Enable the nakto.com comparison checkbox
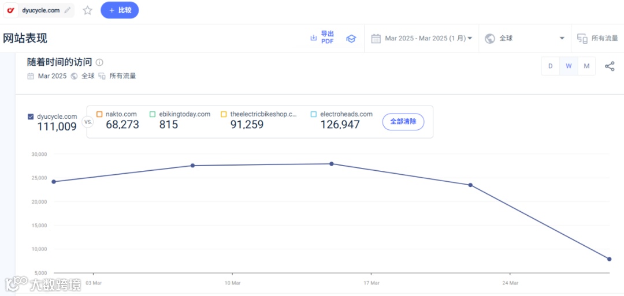Screen dimensions: 624x296 (99, 114)
